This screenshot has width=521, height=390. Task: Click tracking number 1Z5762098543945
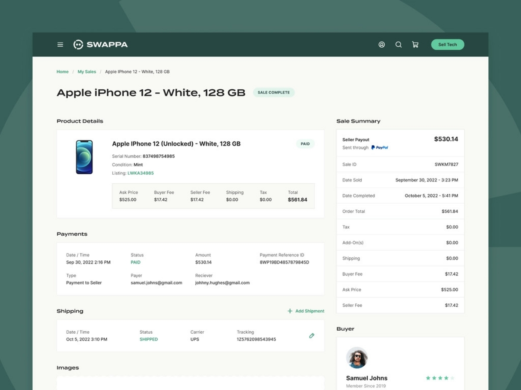[256, 340]
